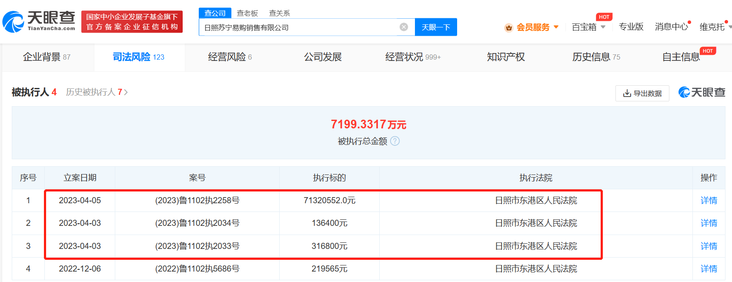The width and height of the screenshot is (732, 282).
Task: Open the 公司发展 tab
Action: tap(323, 57)
